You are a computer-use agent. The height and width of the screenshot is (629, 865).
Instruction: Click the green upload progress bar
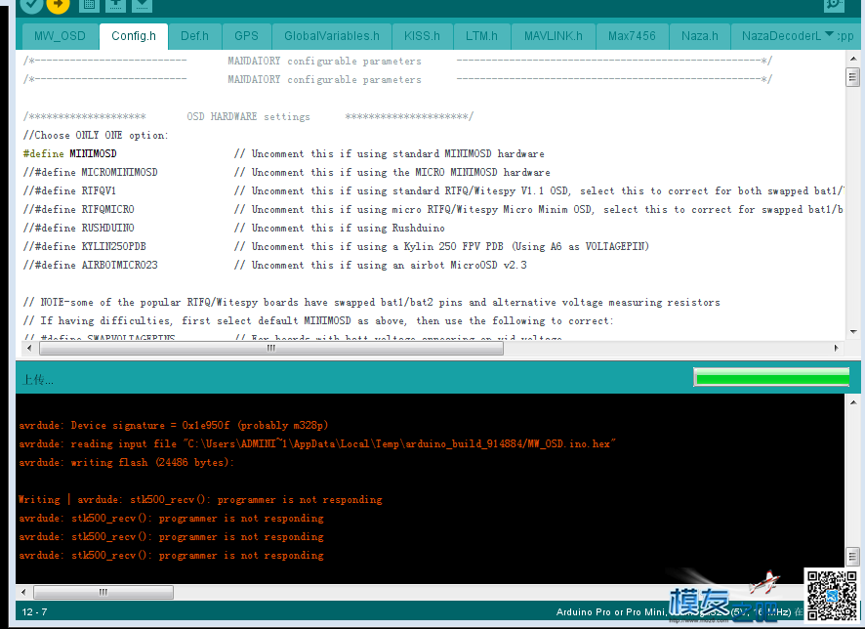click(x=771, y=377)
